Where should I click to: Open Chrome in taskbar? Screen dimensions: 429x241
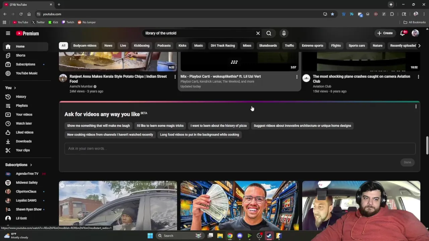click(230, 236)
